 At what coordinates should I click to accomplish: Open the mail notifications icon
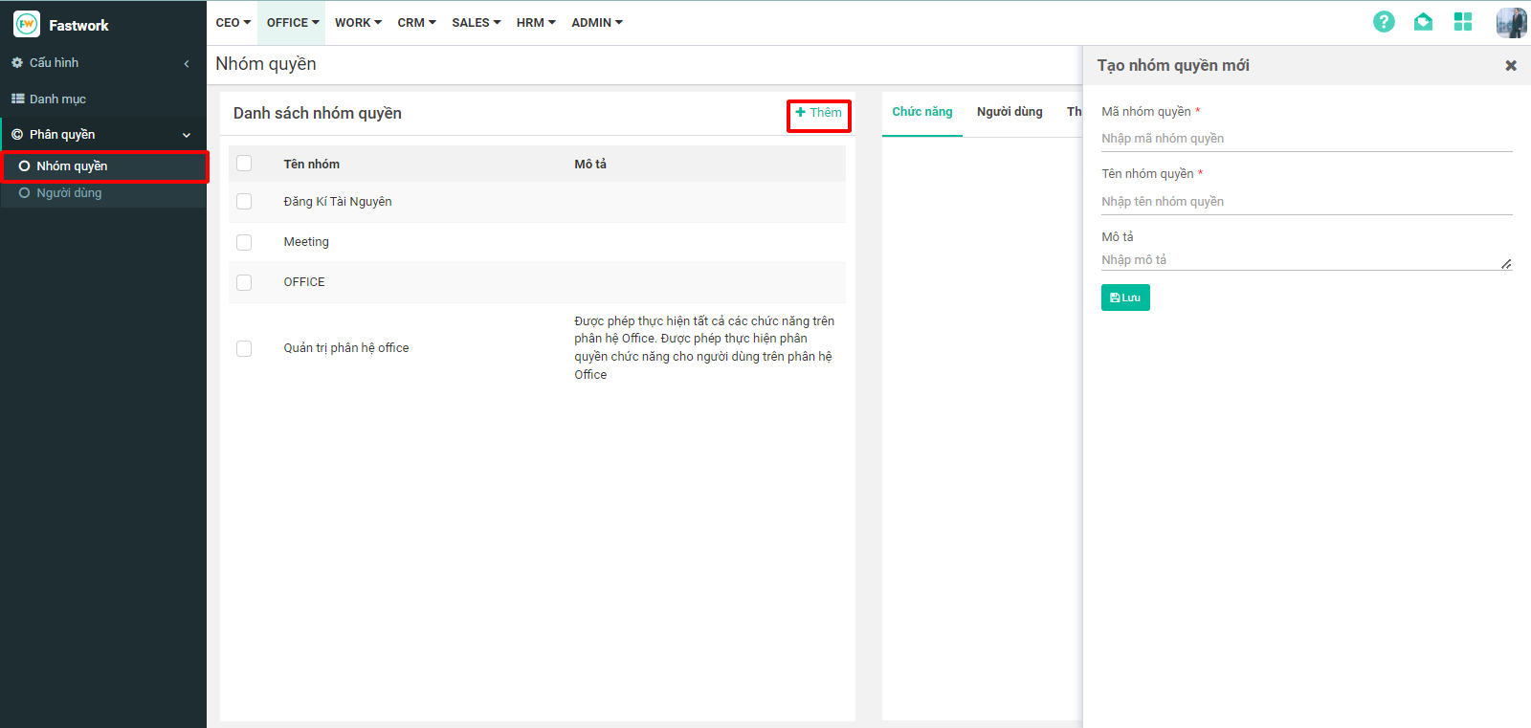click(1423, 22)
